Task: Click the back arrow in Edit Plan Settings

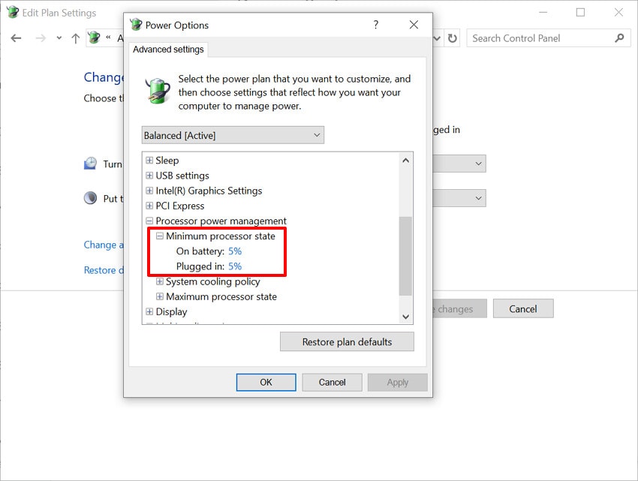Action: [16, 38]
